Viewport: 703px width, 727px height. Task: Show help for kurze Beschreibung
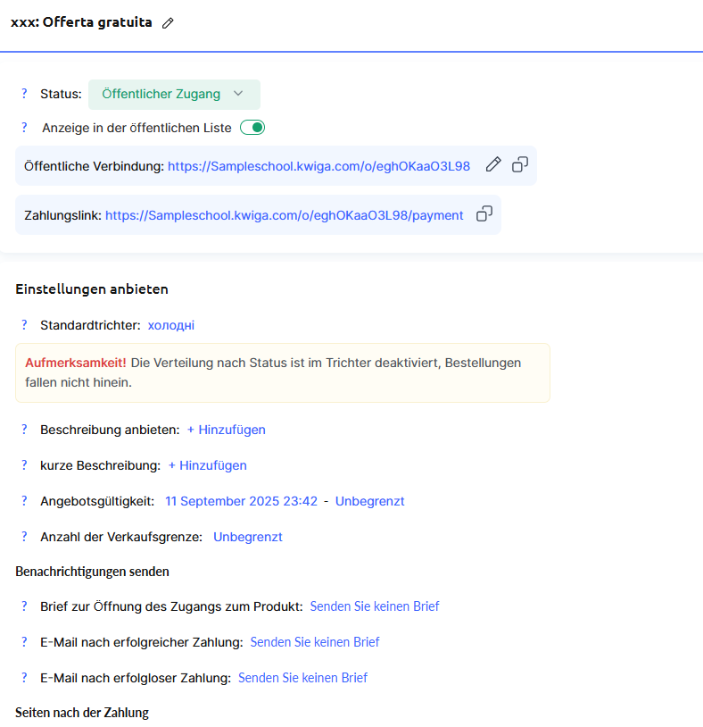(25, 465)
